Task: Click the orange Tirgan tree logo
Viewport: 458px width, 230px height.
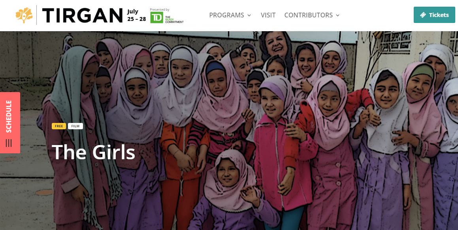Action: (x=24, y=15)
